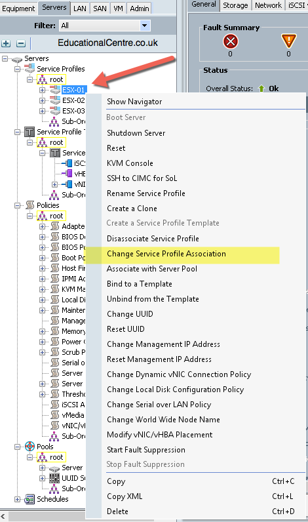Click the Schedules calendar icon
This screenshot has width=308, height=522.
point(29,498)
